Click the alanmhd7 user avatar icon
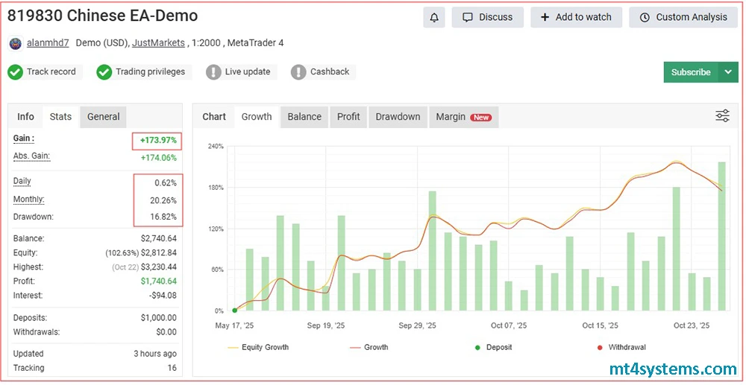 16,43
